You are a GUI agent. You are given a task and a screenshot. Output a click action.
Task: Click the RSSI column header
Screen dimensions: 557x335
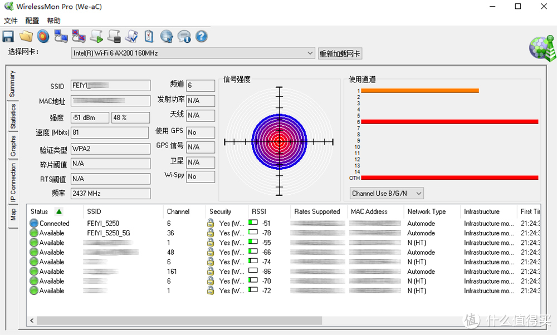(259, 211)
